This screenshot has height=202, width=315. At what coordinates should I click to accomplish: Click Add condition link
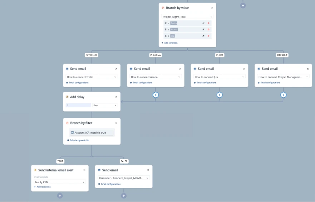click(x=169, y=43)
